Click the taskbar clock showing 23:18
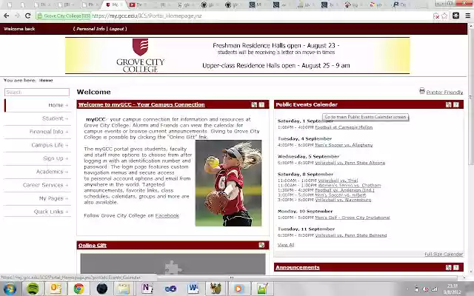Screen dimensions: 474x296 tap(453, 289)
